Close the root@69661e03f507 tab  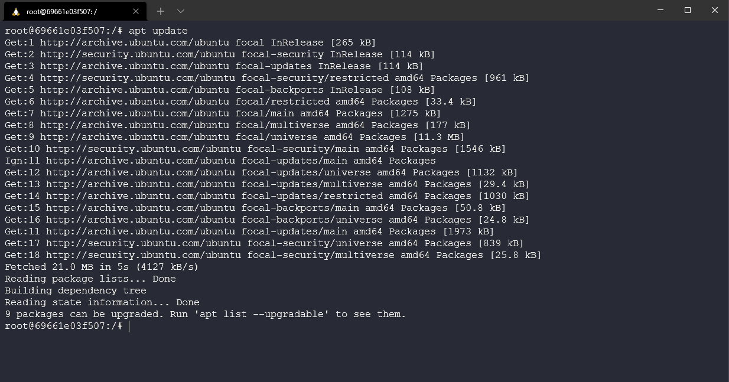click(x=136, y=11)
